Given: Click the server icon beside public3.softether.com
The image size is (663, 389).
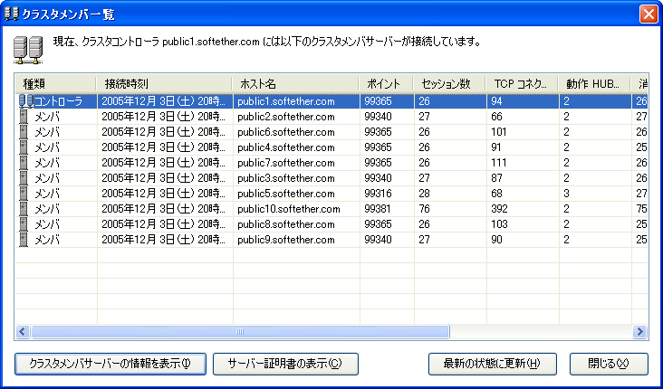Looking at the screenshot, I should [x=24, y=178].
